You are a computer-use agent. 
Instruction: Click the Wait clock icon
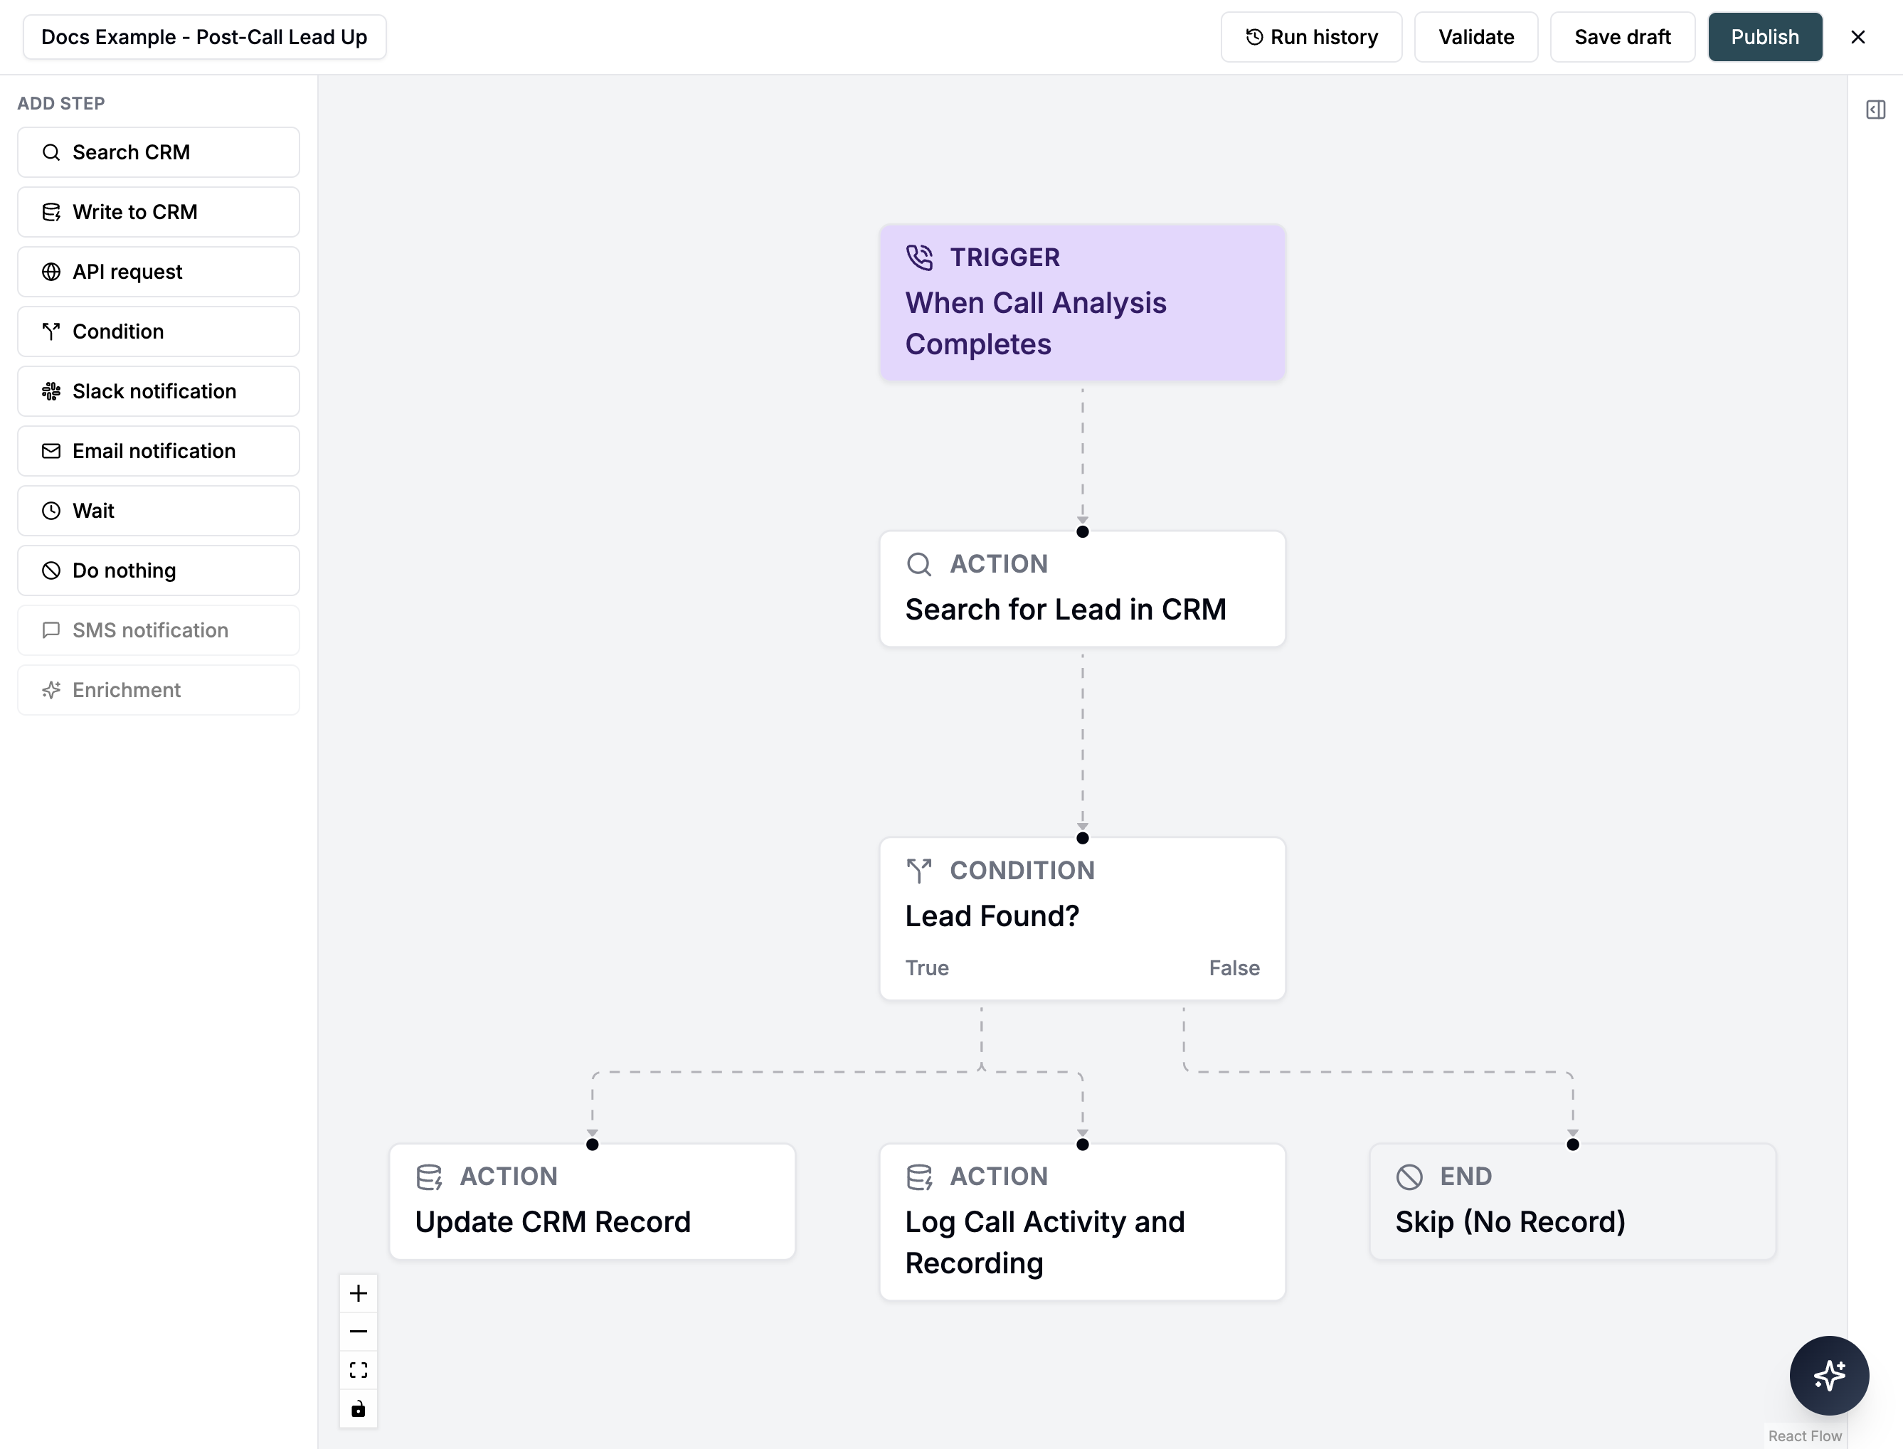pos(51,511)
